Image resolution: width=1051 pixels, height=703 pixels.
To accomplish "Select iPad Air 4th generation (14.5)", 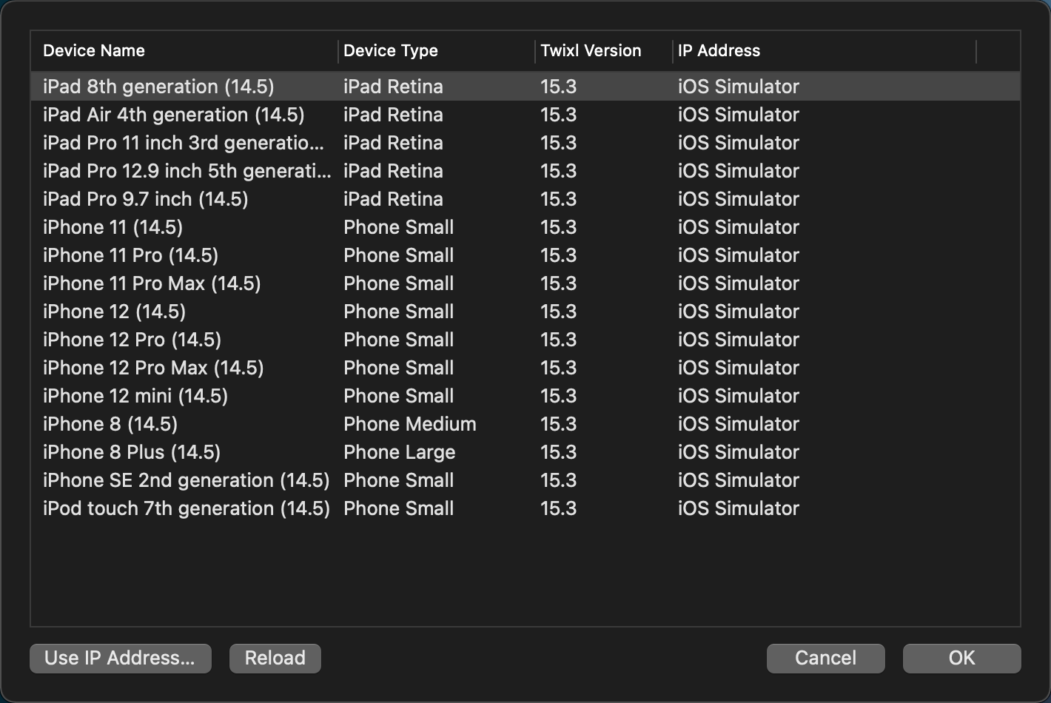I will 525,115.
